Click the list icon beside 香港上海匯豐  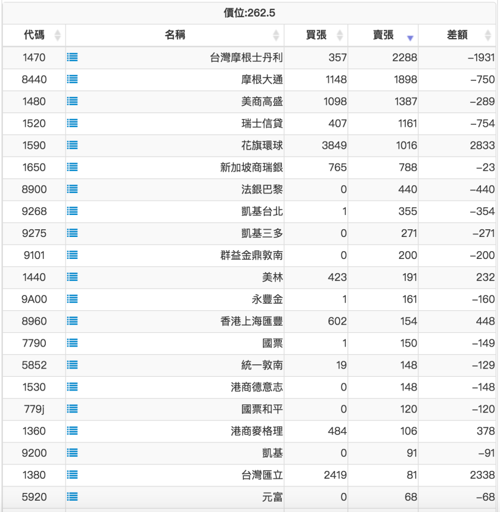point(73,321)
